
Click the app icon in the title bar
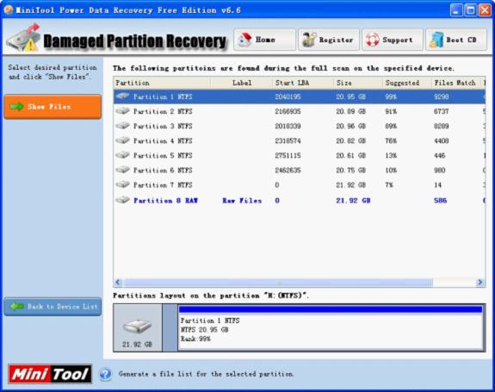coord(9,10)
